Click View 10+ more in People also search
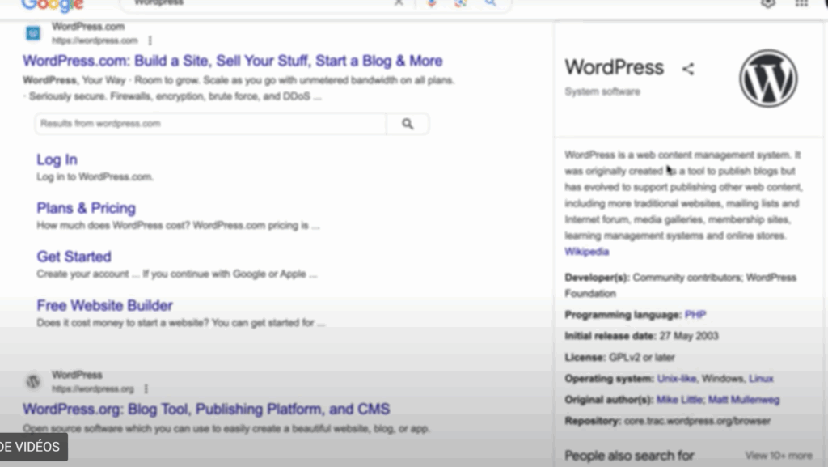Viewport: 828px width, 467px height. [779, 456]
